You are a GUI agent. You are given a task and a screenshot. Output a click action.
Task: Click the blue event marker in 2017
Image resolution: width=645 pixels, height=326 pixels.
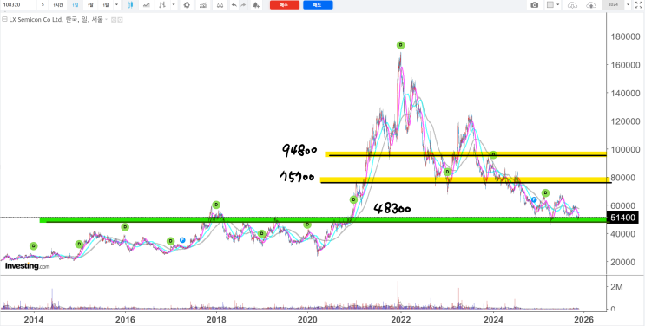(x=182, y=240)
